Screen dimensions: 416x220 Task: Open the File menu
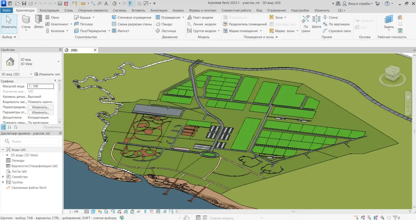click(x=7, y=10)
